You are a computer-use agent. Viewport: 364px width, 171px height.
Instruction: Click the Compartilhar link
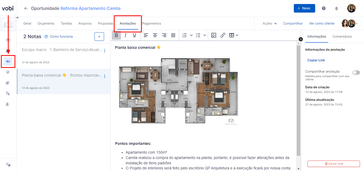click(x=293, y=23)
